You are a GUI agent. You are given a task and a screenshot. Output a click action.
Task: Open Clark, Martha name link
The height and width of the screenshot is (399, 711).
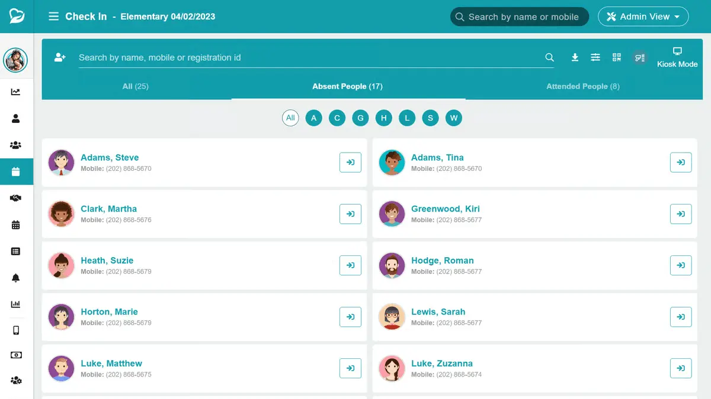108,209
